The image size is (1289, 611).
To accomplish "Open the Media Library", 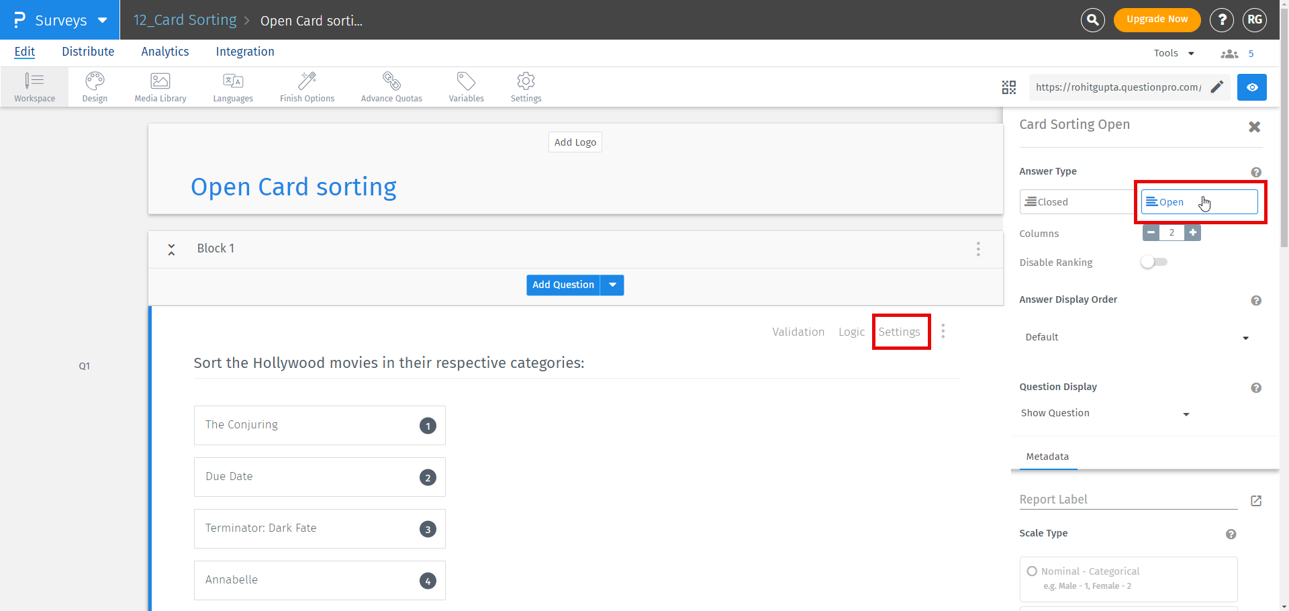I will tap(160, 87).
